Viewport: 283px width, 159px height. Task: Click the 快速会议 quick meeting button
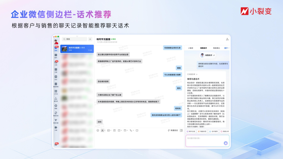[x=174, y=130]
